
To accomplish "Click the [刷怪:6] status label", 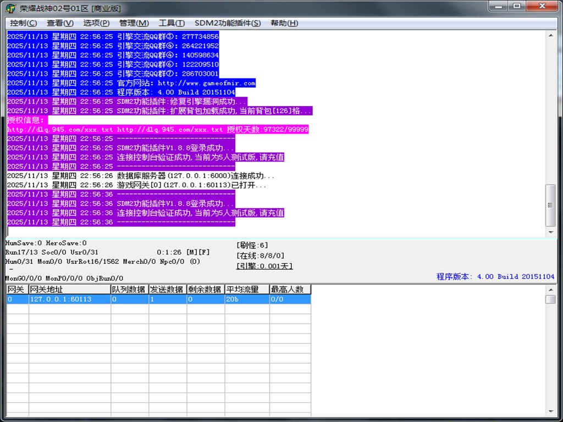I will click(x=252, y=246).
